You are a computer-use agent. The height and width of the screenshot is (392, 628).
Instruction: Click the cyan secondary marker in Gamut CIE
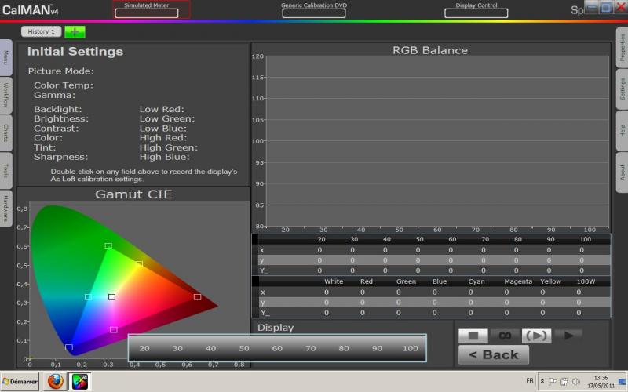(x=88, y=297)
